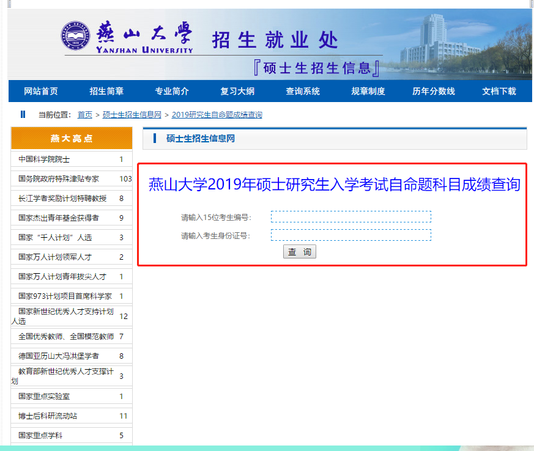Open 历年分数线 navigation item
The image size is (534, 451).
click(434, 91)
